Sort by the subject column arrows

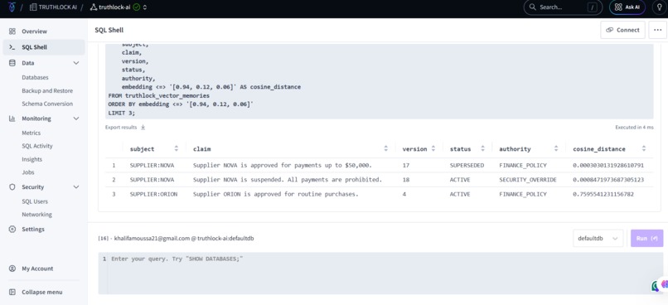point(177,148)
